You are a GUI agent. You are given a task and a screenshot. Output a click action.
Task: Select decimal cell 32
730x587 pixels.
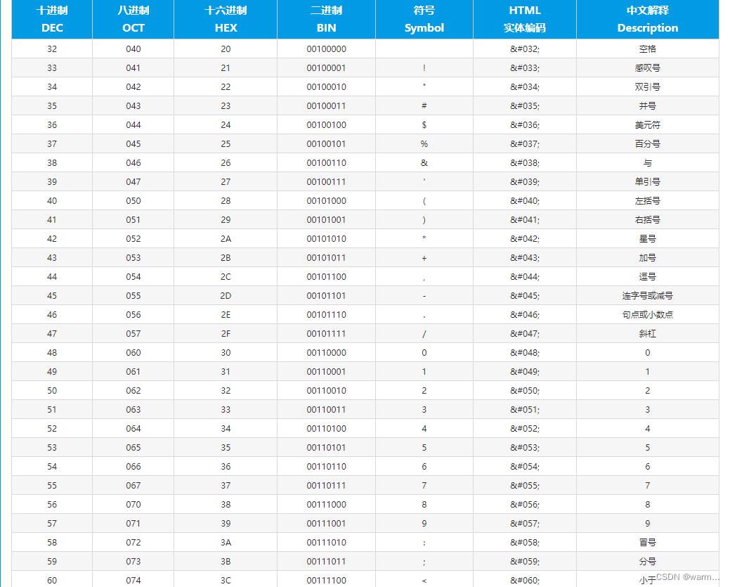point(52,49)
